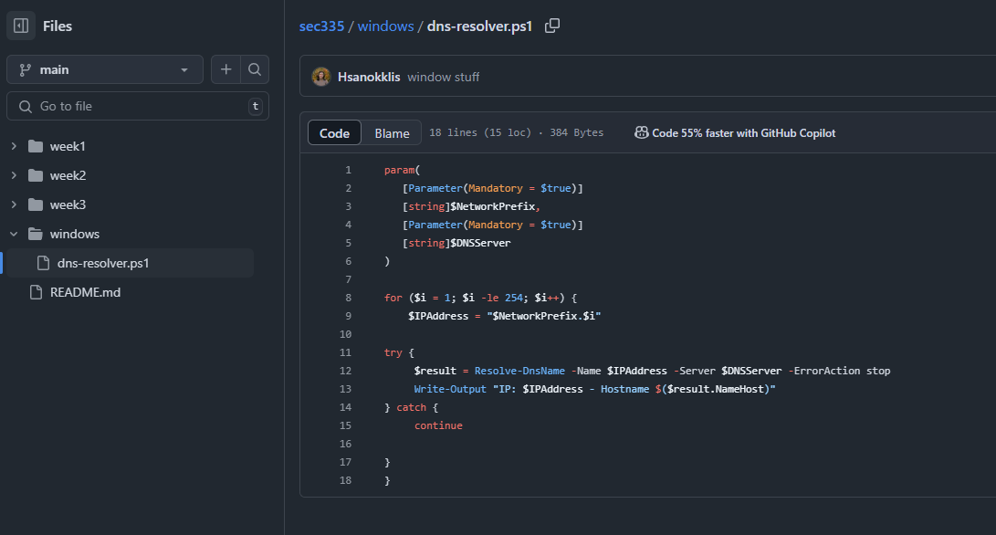996x535 pixels.
Task: Copy file path using the copy icon
Action: click(x=552, y=26)
